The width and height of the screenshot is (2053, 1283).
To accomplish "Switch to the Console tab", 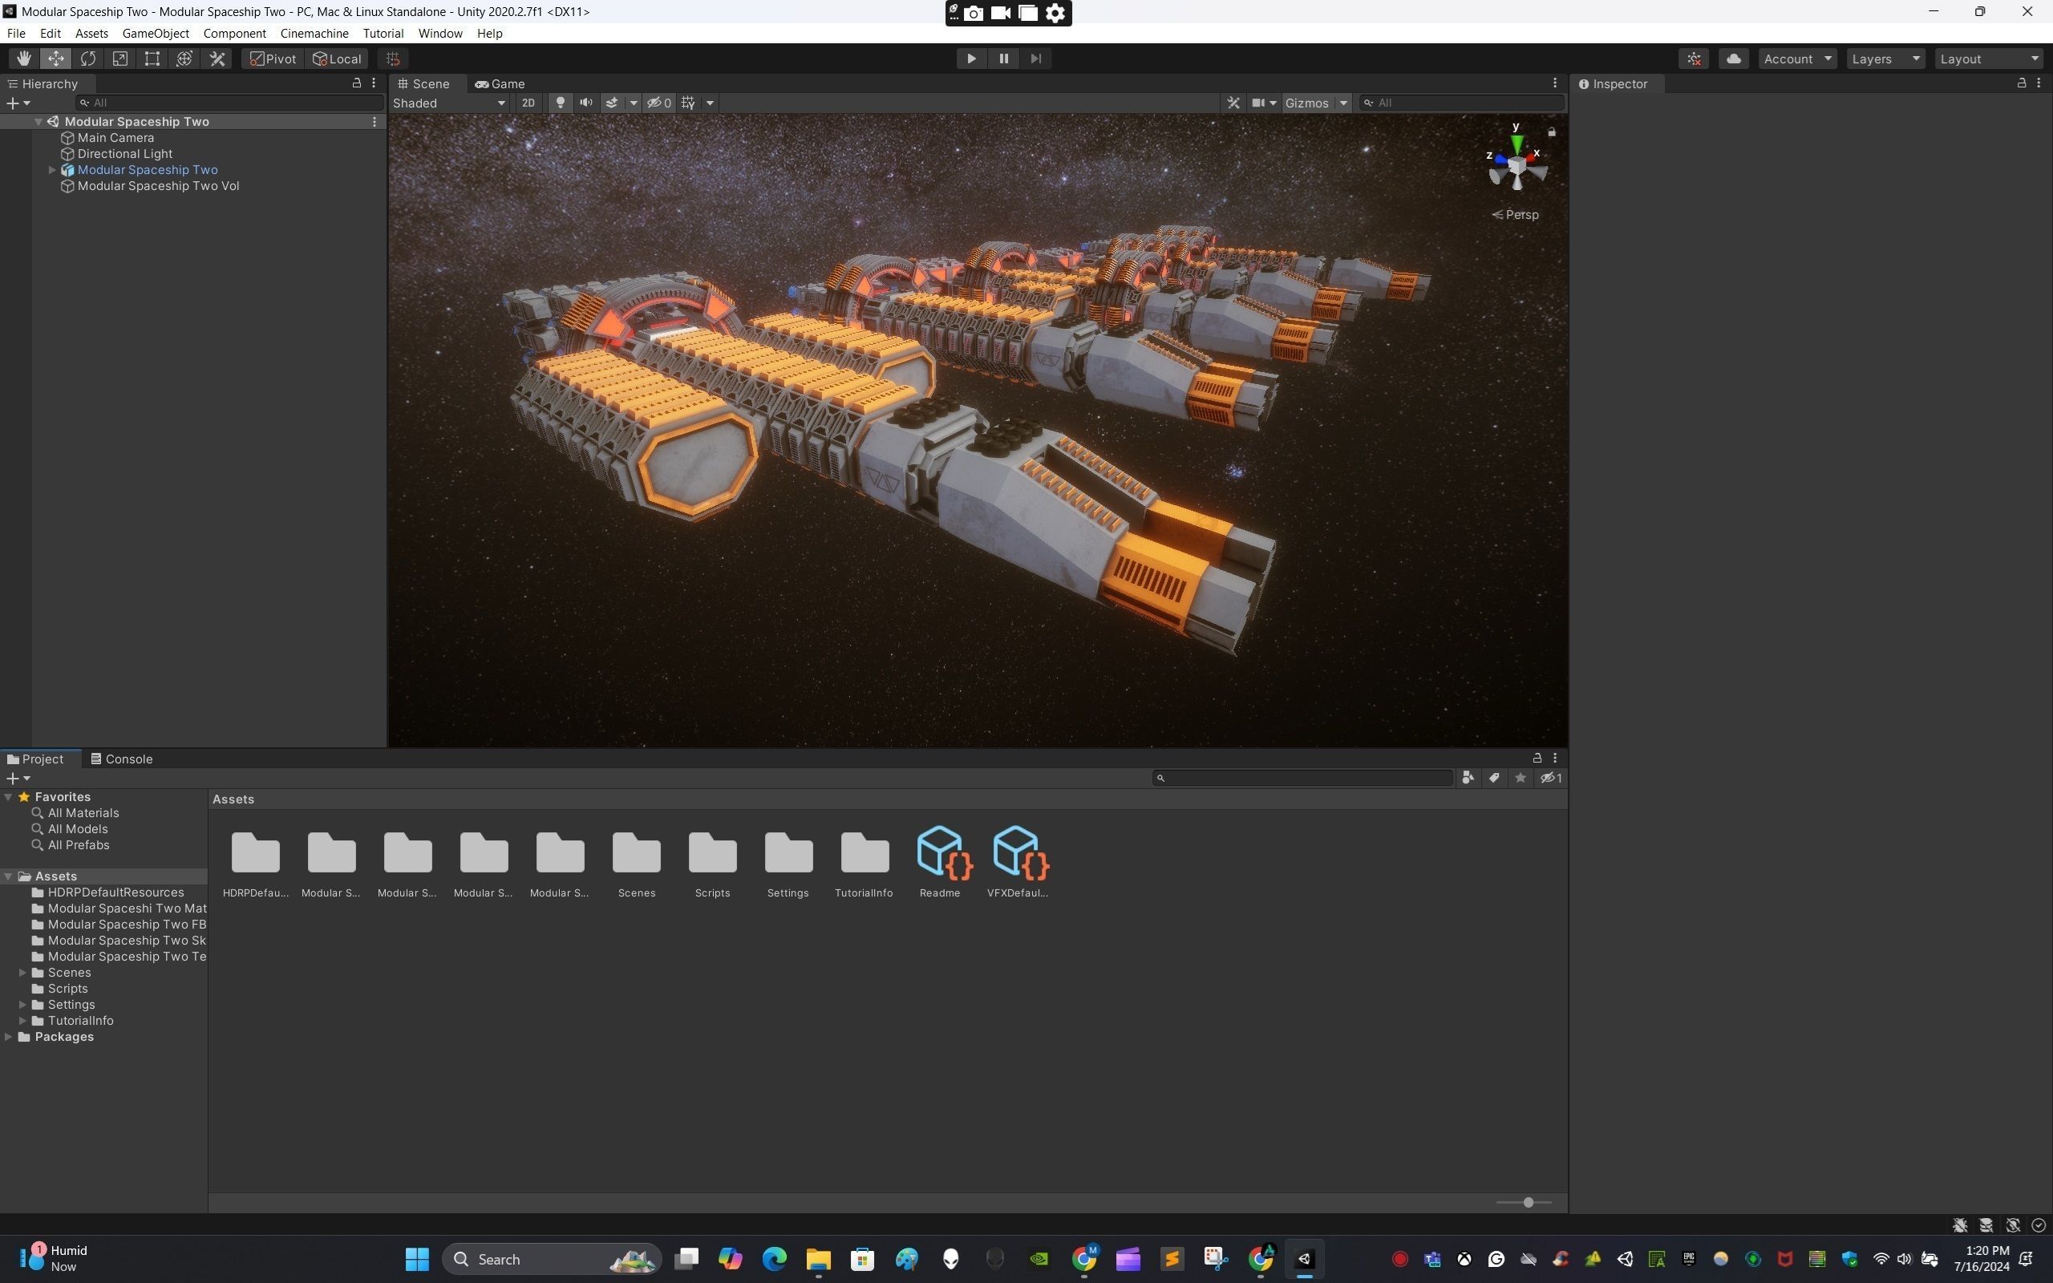I will click(x=121, y=759).
